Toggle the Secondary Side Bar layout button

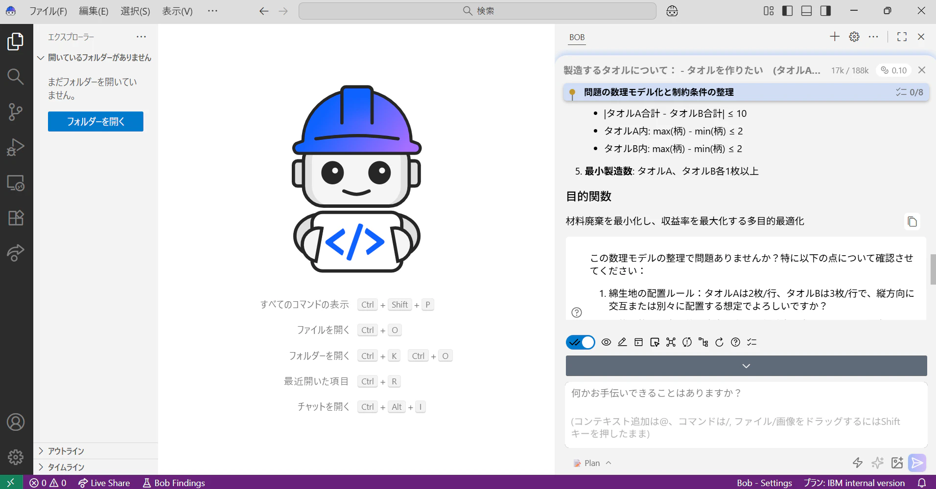coord(826,11)
